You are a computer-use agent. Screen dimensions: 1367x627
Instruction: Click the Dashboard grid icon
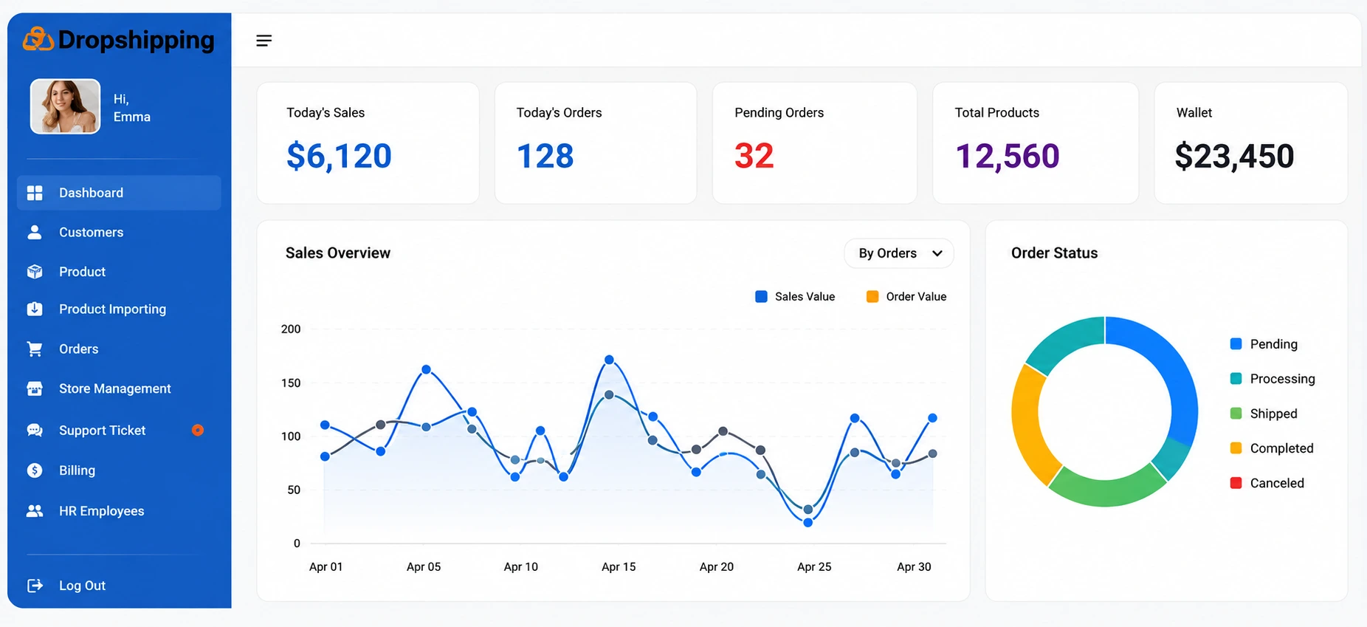pos(35,193)
